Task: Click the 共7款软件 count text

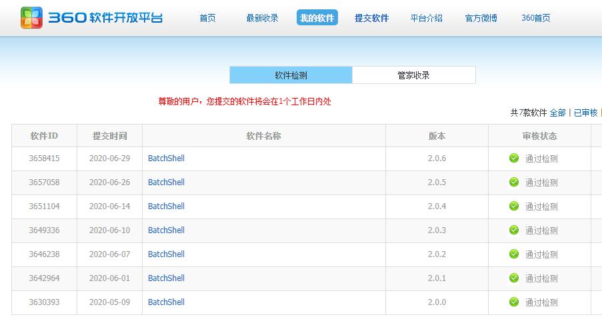Action: click(x=528, y=113)
